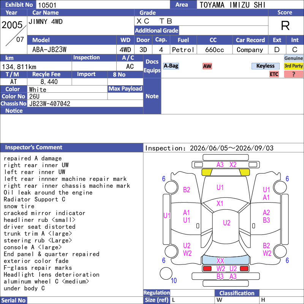Click the red AW equipment badge

tap(207, 66)
